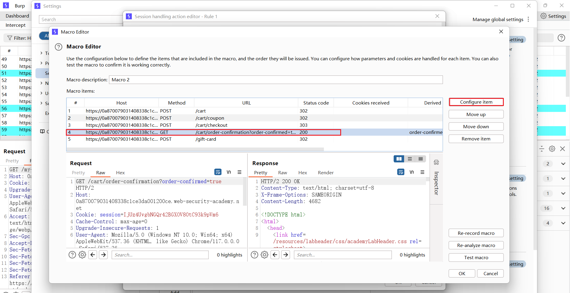
Task: Open Request search help icon
Action: pos(72,255)
